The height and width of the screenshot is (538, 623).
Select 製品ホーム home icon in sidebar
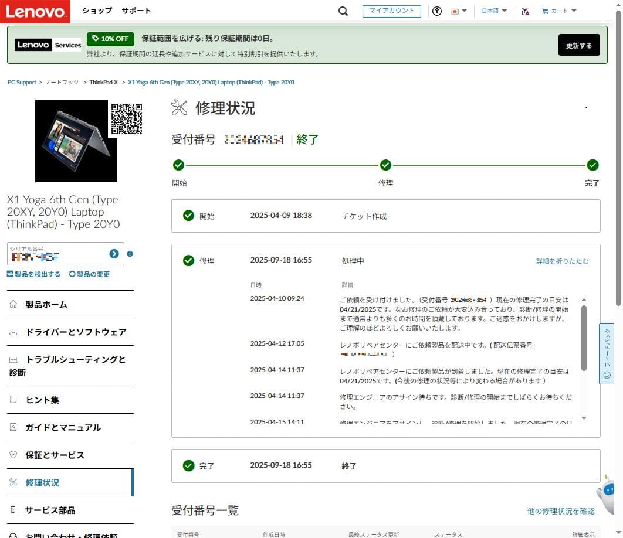pos(13,304)
